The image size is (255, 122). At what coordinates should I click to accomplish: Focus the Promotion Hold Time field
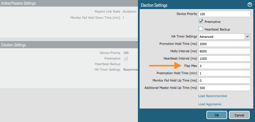coord(224,44)
